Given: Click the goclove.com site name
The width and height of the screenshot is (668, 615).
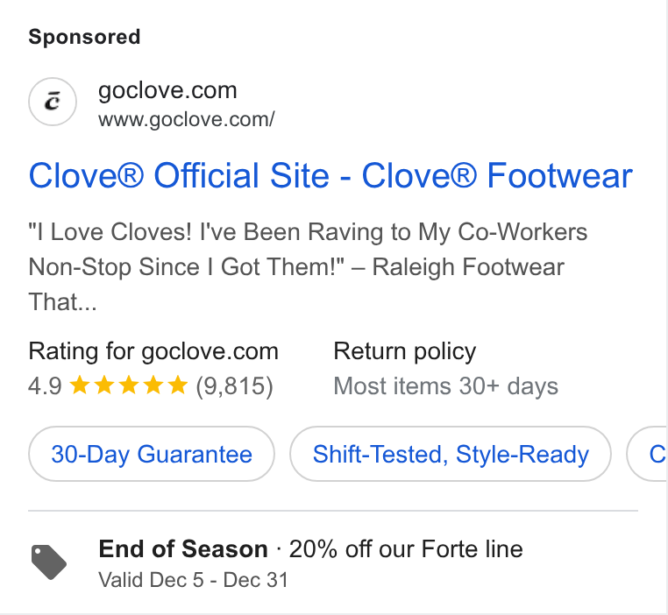Looking at the screenshot, I should pos(167,90).
